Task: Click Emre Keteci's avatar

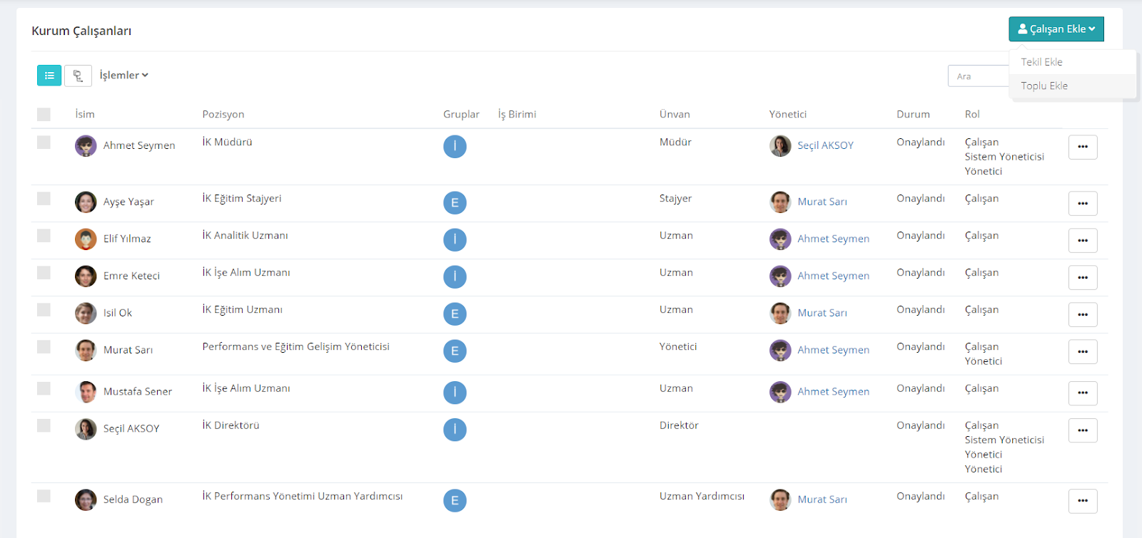Action: [x=86, y=276]
